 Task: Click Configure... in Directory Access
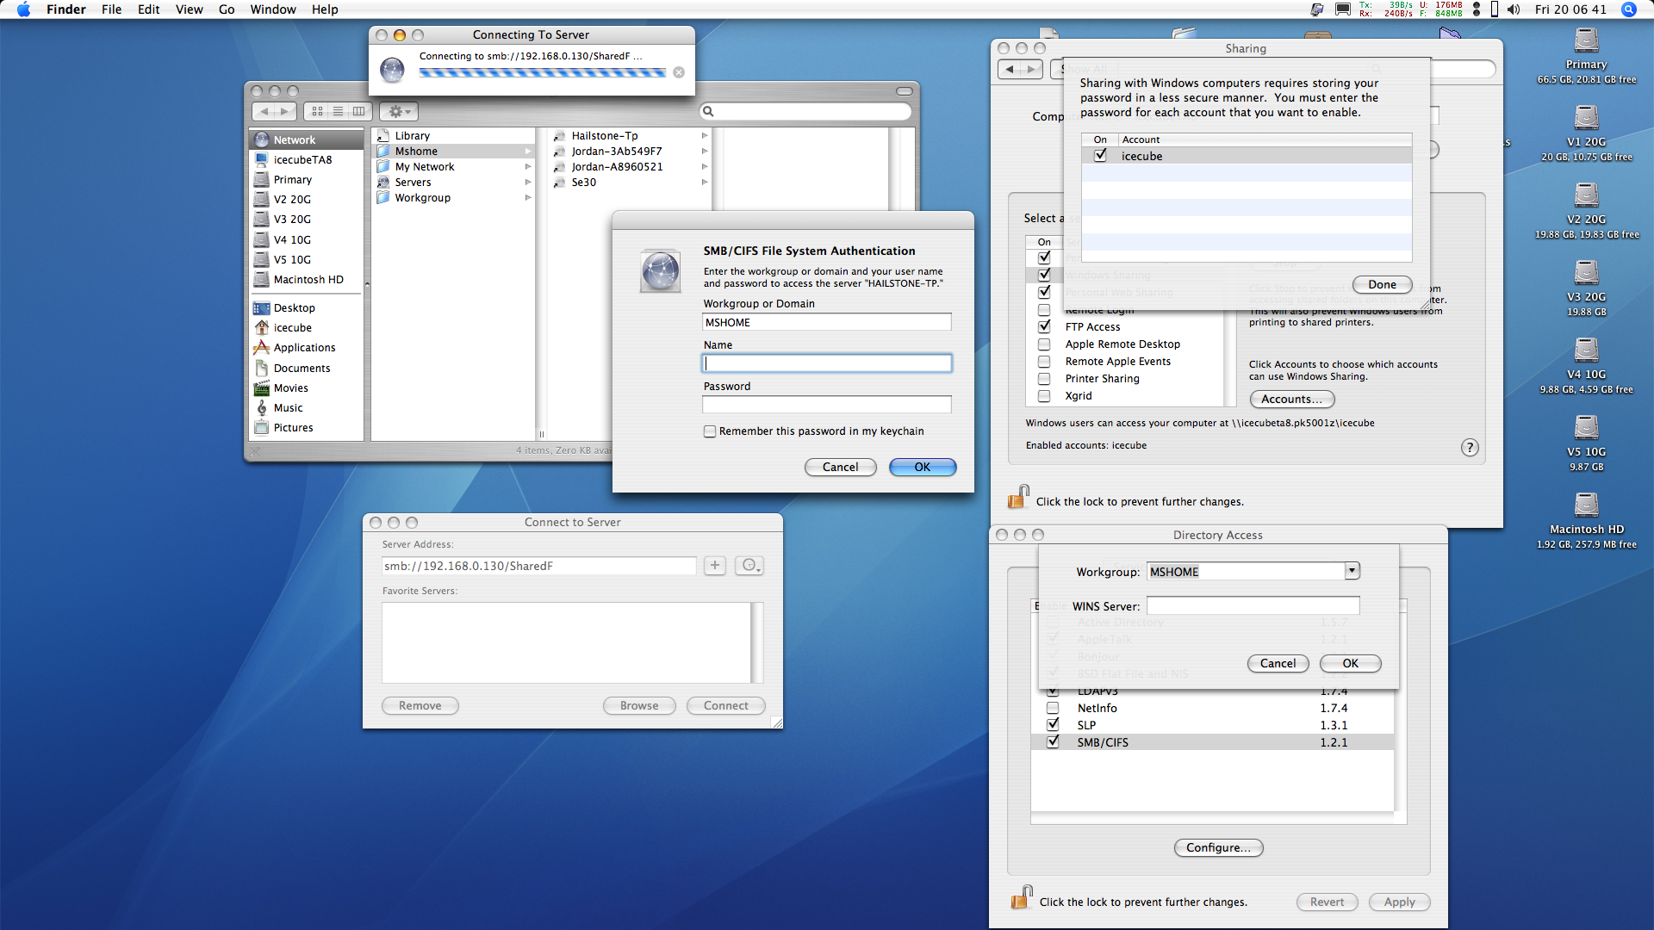coord(1218,847)
